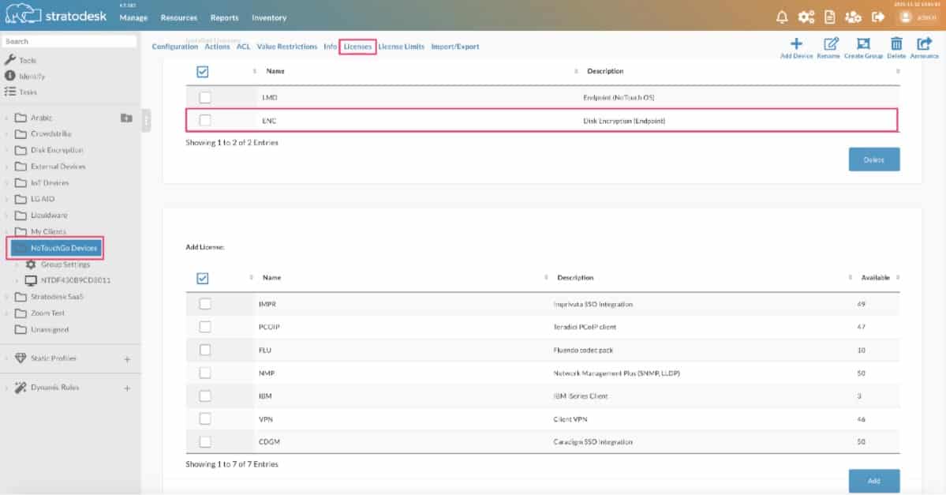The height and width of the screenshot is (495, 946).
Task: Switch to the Configuration tab
Action: [175, 47]
